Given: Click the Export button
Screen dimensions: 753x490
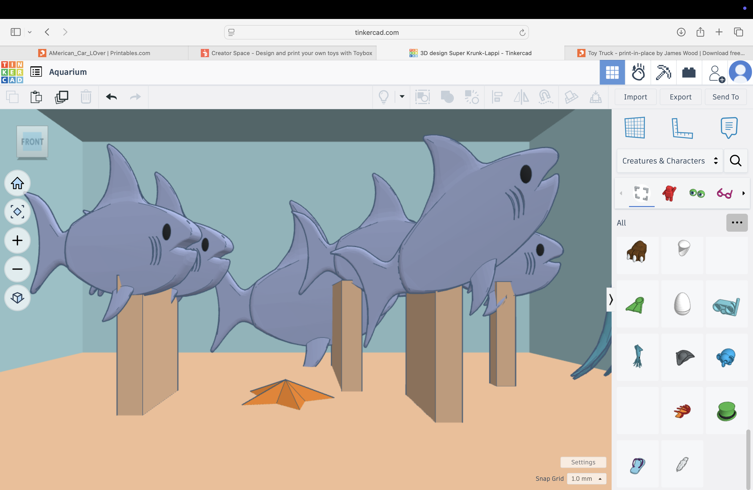Looking at the screenshot, I should point(681,97).
